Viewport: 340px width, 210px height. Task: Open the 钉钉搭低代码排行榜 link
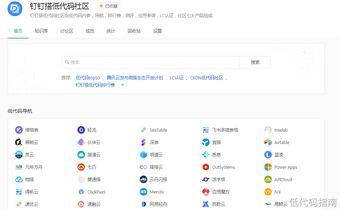pos(95,85)
